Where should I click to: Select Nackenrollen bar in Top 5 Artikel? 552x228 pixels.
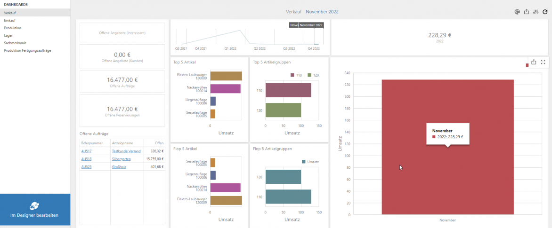225,88
